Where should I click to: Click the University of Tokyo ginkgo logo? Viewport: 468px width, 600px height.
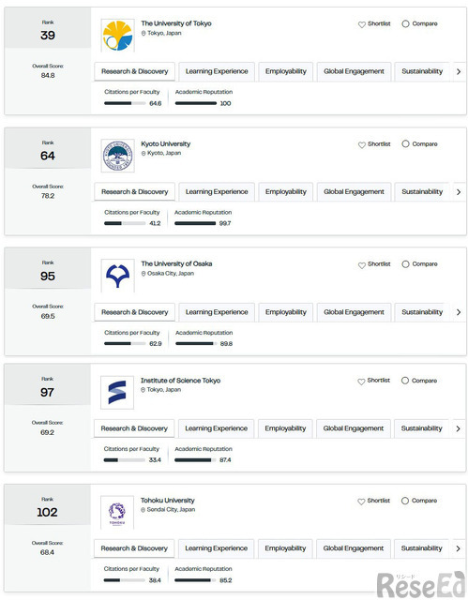[x=117, y=36]
